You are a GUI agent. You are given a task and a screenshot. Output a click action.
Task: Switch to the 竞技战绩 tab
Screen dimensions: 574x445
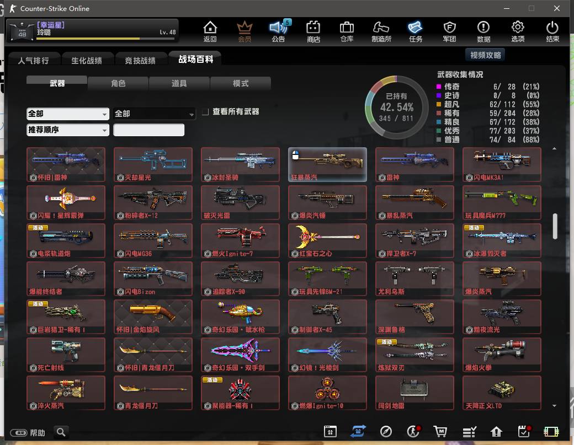click(x=140, y=60)
